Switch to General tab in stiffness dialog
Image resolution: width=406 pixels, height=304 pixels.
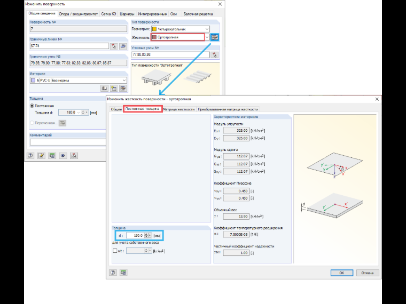pyautogui.click(x=116, y=109)
